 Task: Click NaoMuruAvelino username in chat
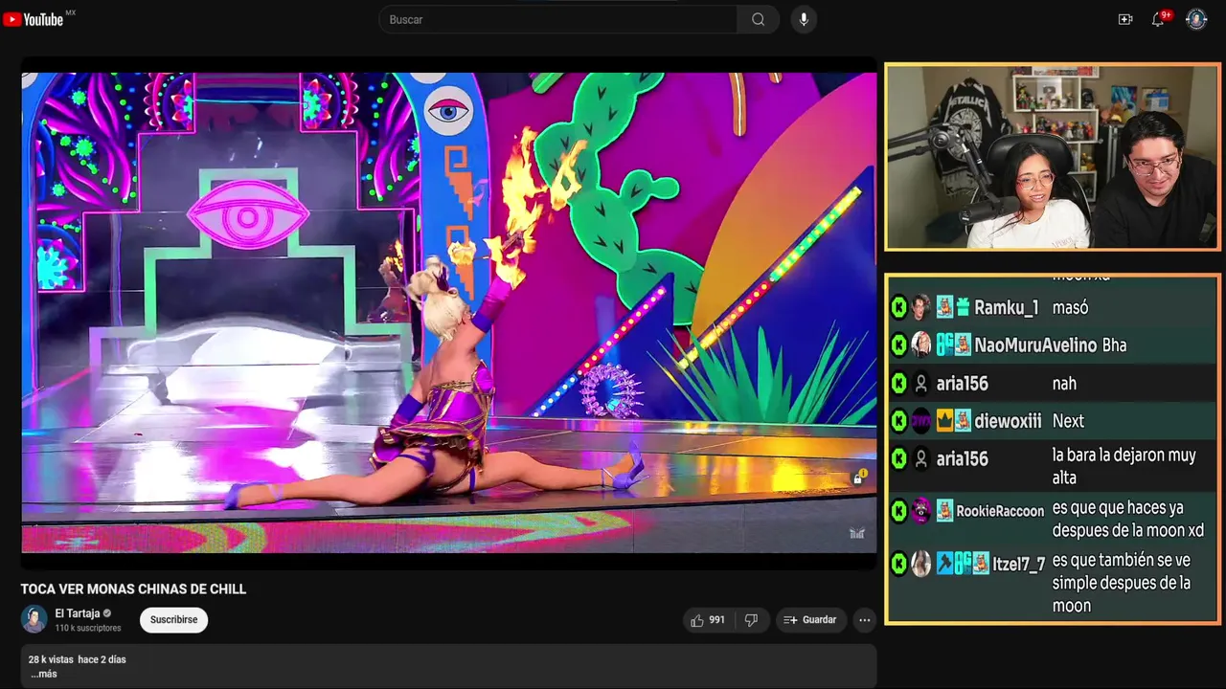(x=1035, y=345)
